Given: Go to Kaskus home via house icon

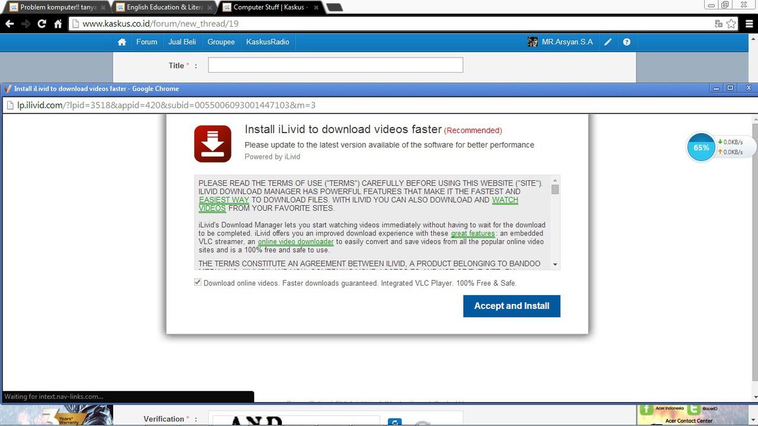Looking at the screenshot, I should click(122, 42).
